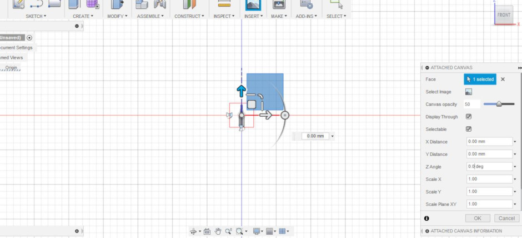Expand bottom panel with plus icon at left

[77, 231]
